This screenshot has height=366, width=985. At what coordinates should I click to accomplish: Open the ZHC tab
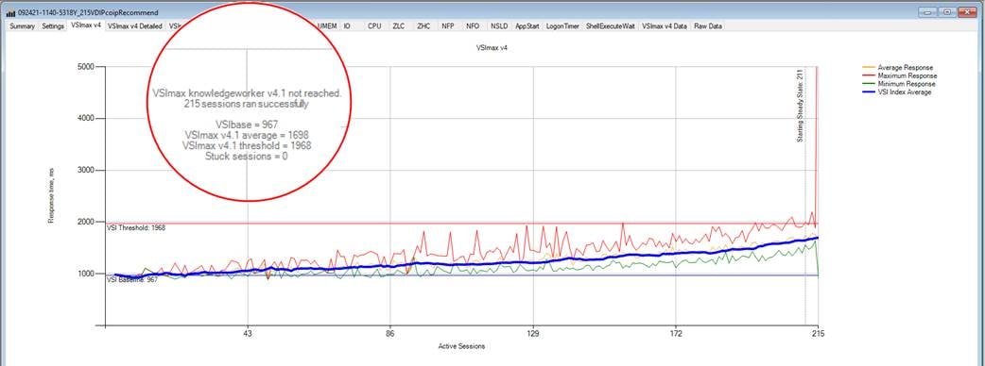click(x=423, y=26)
